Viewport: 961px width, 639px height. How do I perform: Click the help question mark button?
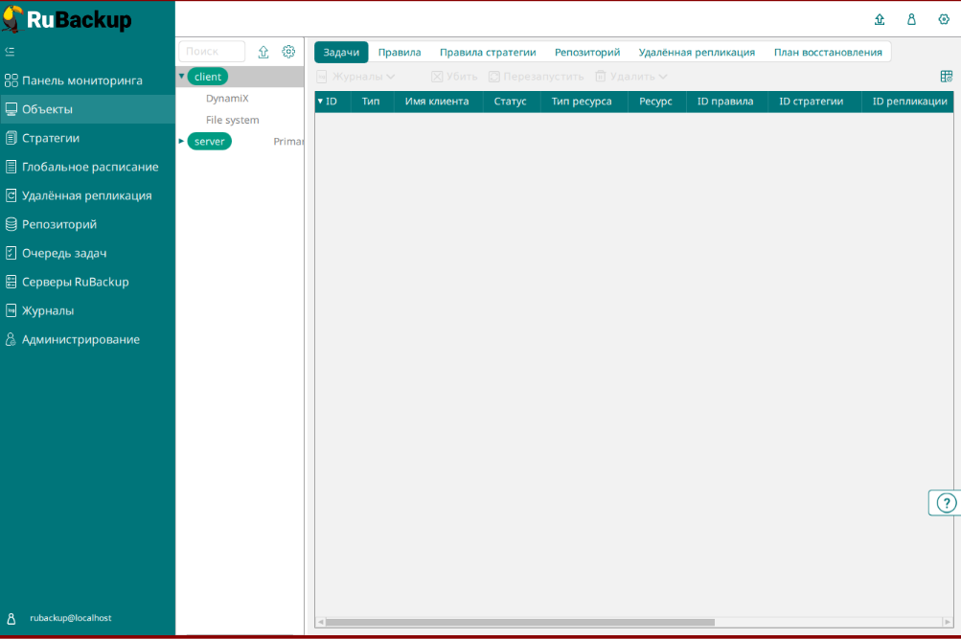point(946,503)
